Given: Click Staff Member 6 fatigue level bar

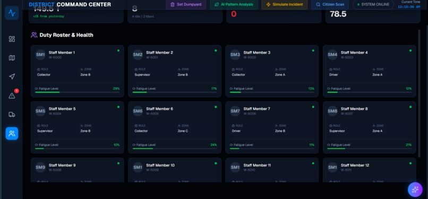Looking at the screenshot, I should pos(175,149).
